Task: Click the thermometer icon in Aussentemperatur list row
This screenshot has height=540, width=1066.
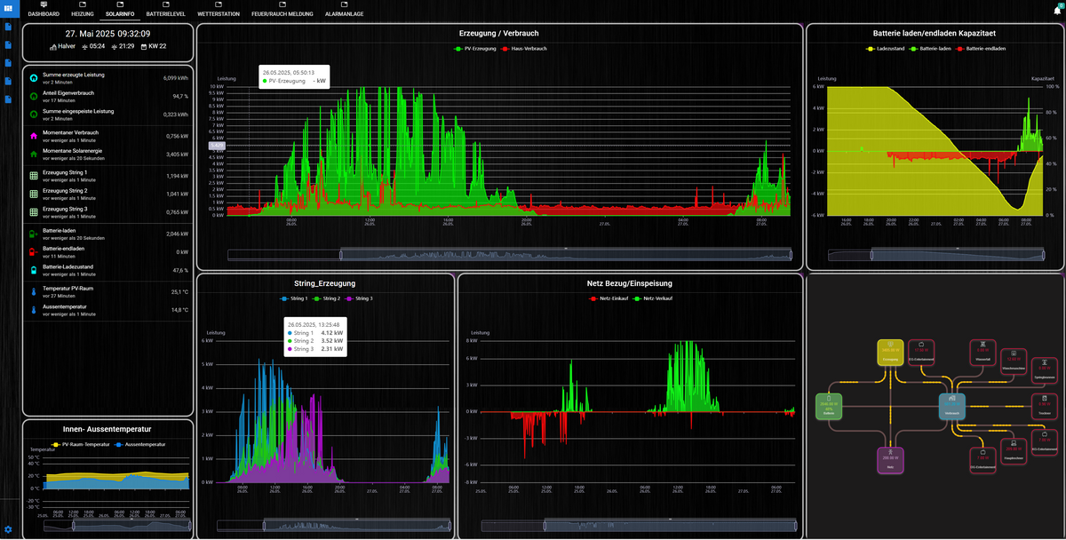Action: coord(34,310)
